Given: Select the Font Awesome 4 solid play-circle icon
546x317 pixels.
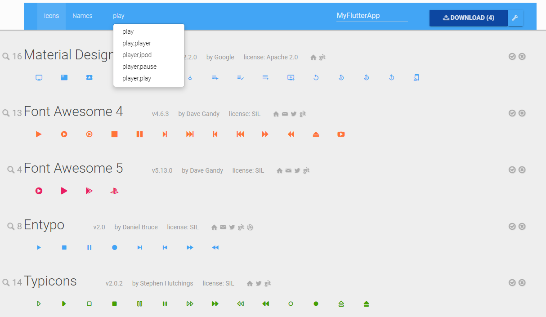Looking at the screenshot, I should click(64, 134).
